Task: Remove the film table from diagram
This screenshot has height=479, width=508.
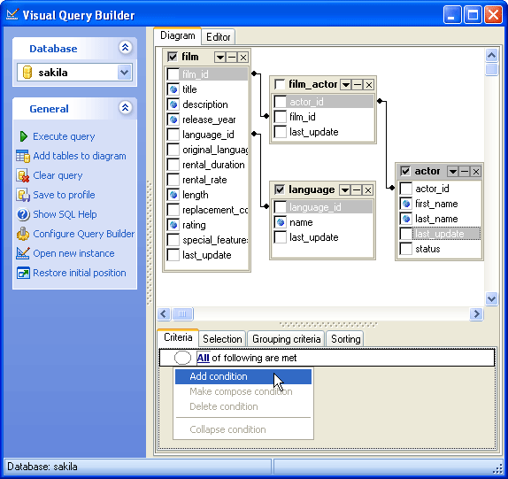Action: pyautogui.click(x=243, y=58)
